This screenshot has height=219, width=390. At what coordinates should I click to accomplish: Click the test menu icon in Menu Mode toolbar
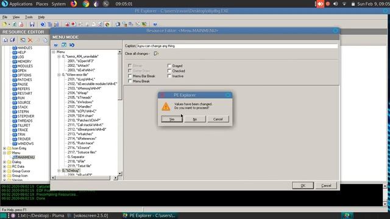(64, 45)
